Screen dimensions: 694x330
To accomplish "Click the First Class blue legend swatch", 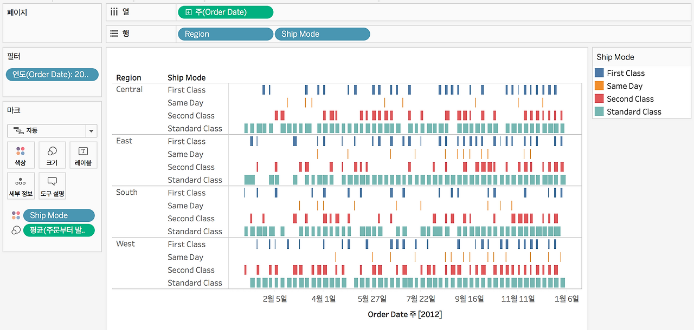I will pyautogui.click(x=599, y=73).
